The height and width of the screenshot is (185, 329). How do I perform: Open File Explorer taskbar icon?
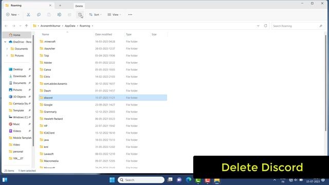pos(217,180)
